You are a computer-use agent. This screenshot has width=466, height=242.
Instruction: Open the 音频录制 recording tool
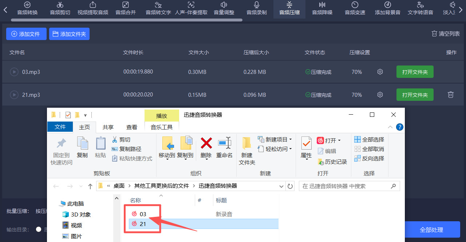(257, 8)
